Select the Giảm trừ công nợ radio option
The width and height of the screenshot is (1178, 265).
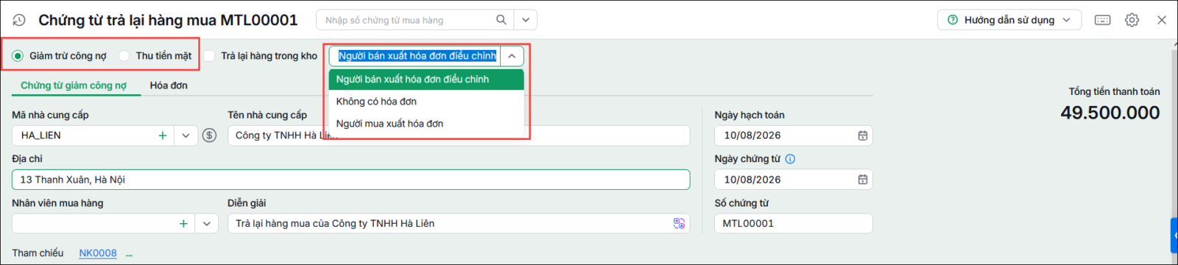18,56
